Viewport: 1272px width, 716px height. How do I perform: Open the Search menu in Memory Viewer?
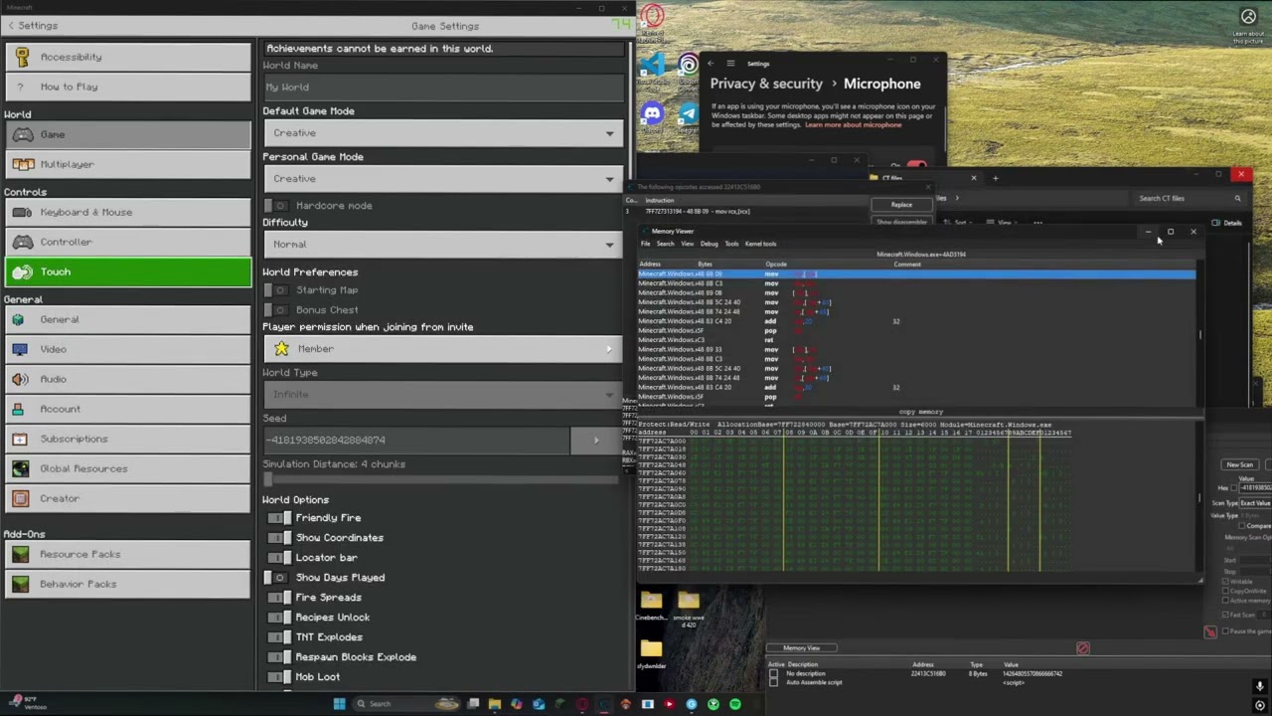click(x=665, y=244)
